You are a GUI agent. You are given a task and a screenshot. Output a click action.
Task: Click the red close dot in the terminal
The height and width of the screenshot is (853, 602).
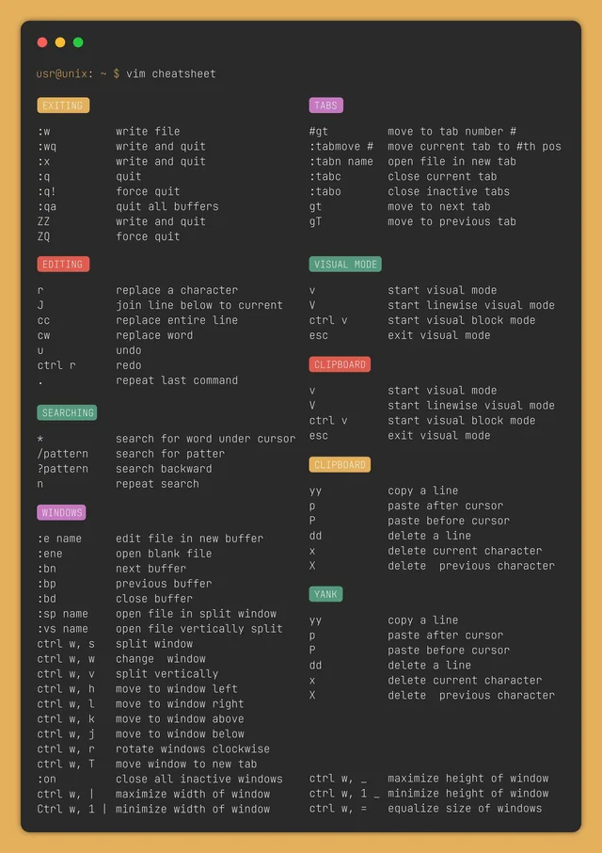42,42
